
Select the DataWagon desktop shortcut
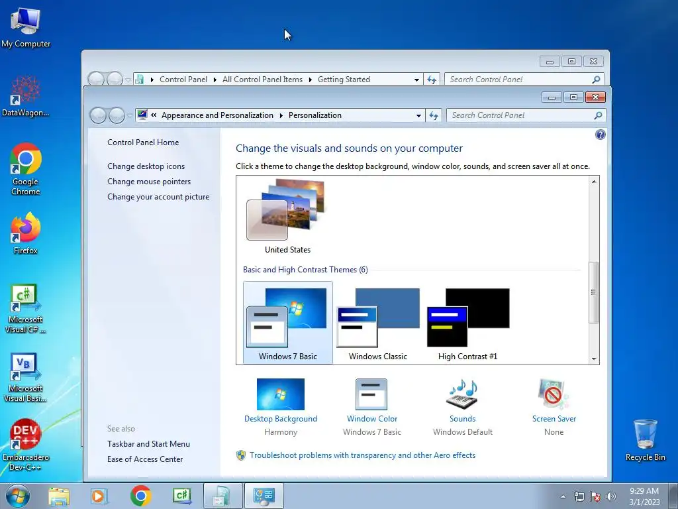point(26,96)
